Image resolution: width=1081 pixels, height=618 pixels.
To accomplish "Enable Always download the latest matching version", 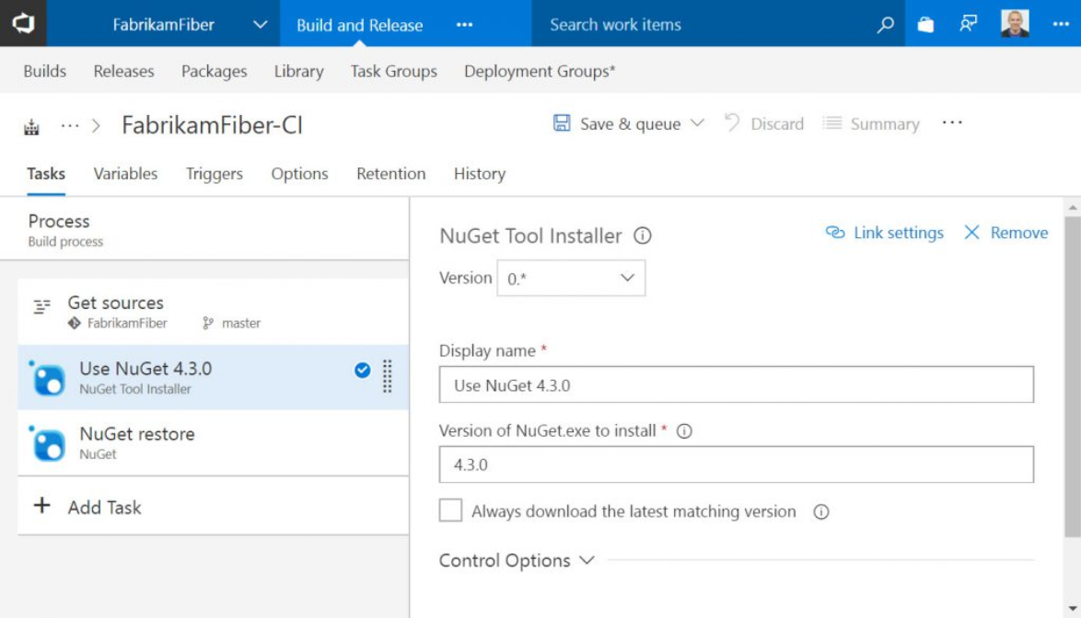I will (x=451, y=510).
